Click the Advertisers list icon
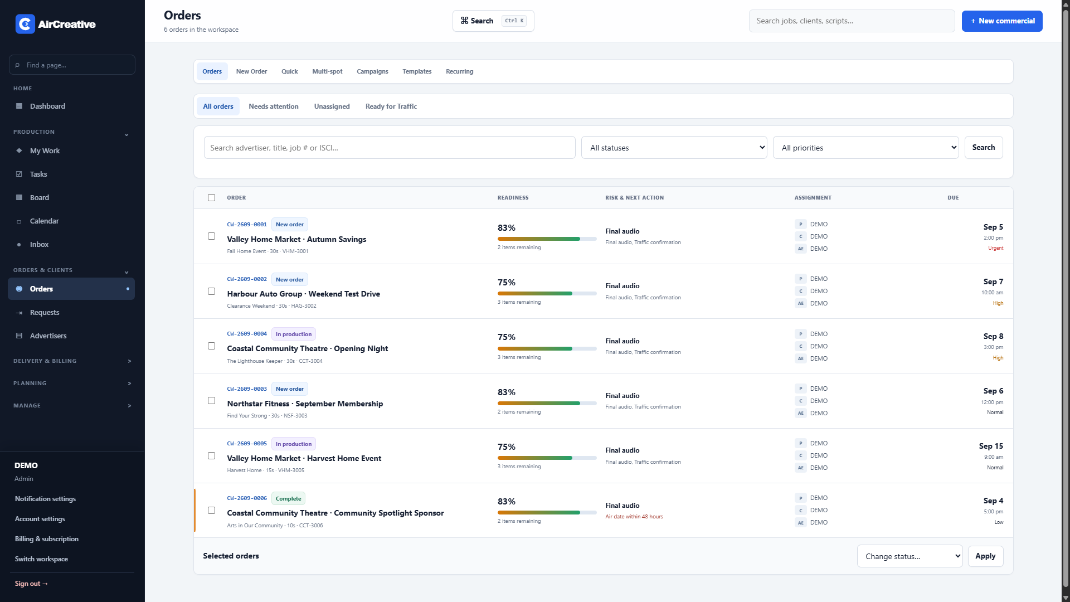The image size is (1070, 602). click(x=19, y=336)
